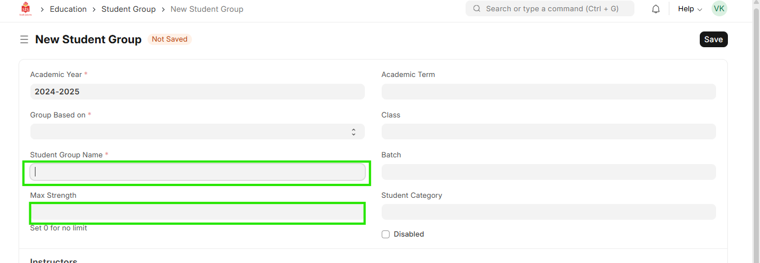Open the Help dropdown menu

(690, 9)
